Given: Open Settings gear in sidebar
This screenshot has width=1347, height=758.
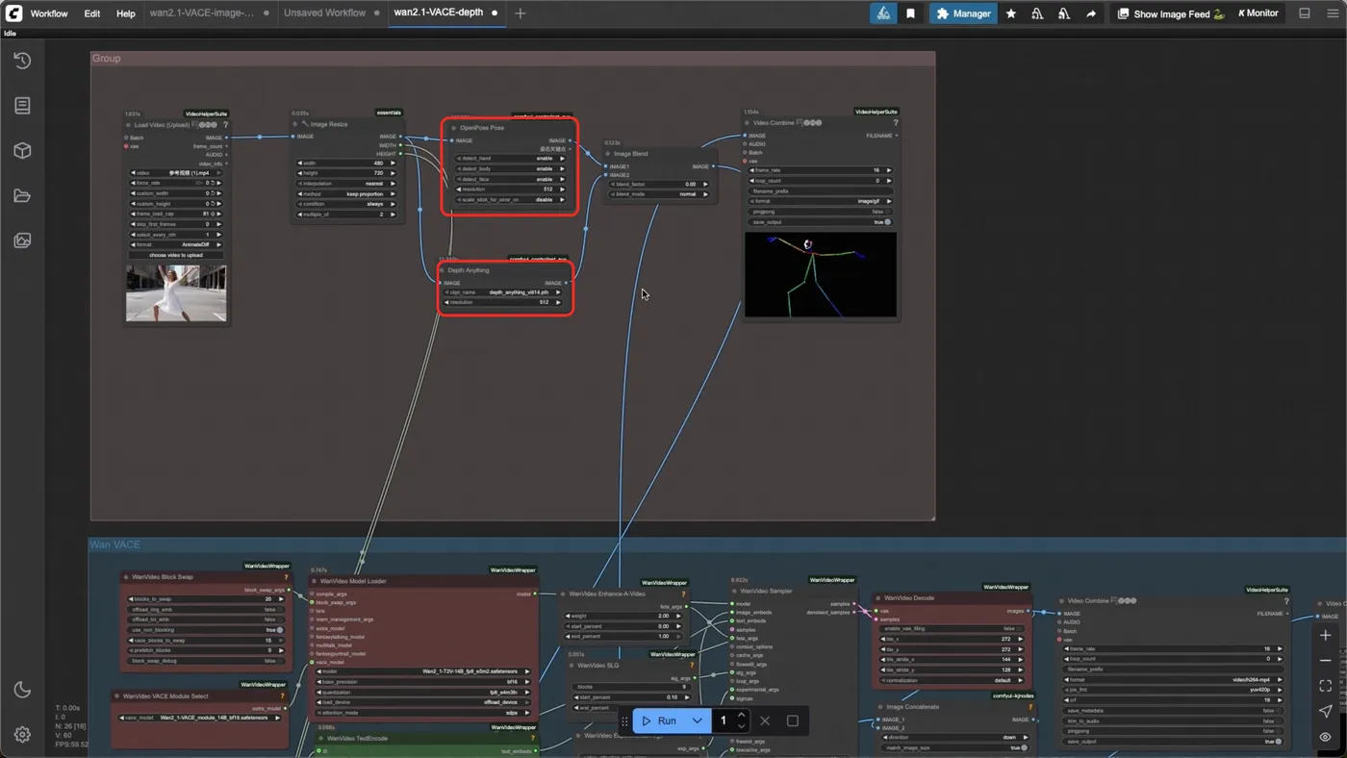Looking at the screenshot, I should click(22, 735).
